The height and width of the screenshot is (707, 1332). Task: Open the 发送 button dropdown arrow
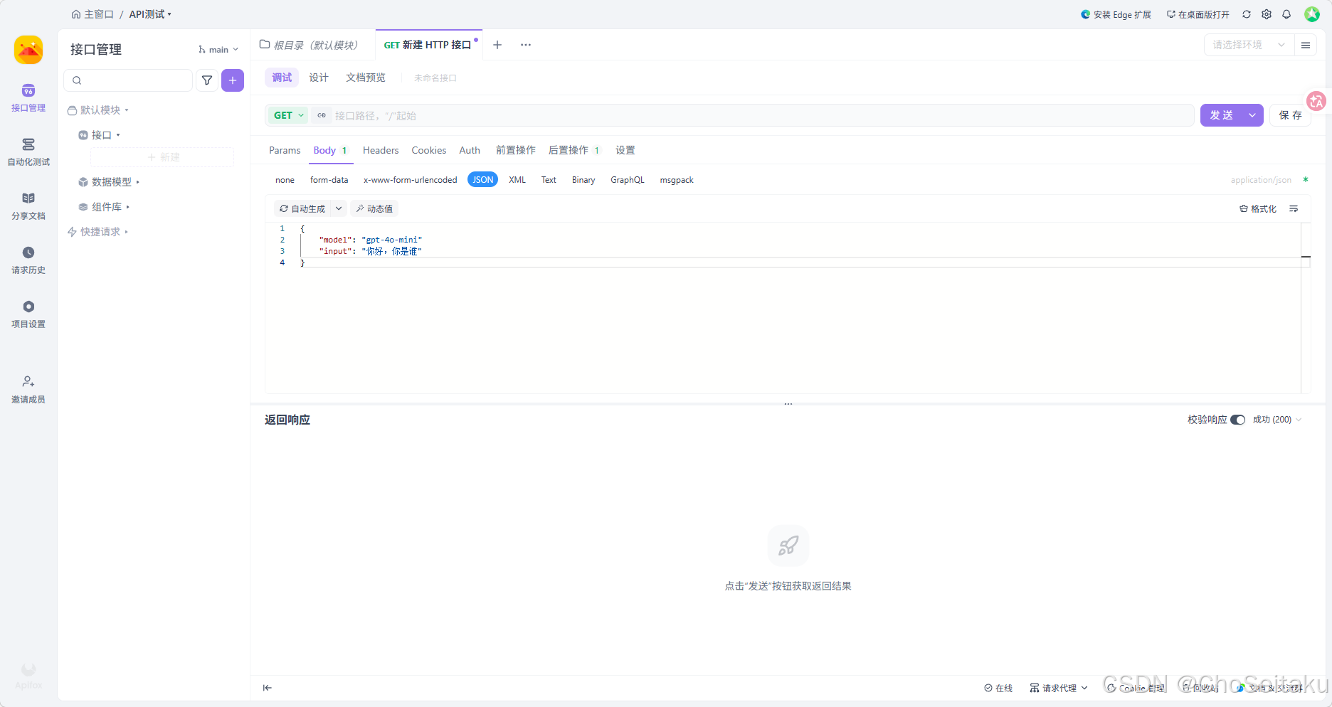1252,115
